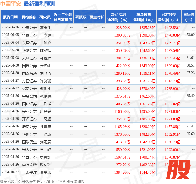Open the 中泰证券 institution entry

pyautogui.click(x=29, y=28)
